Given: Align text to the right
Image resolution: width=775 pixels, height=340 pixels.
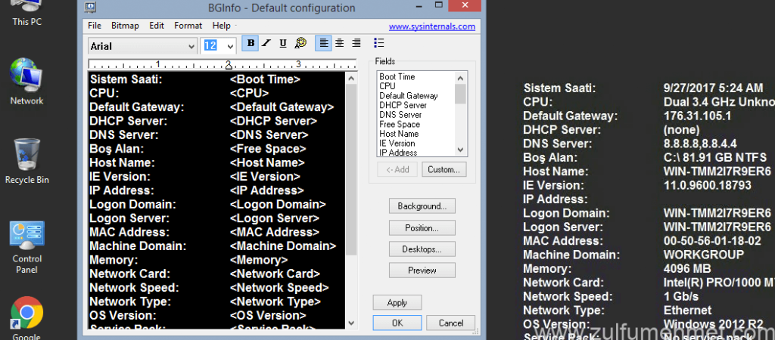Looking at the screenshot, I should [356, 44].
